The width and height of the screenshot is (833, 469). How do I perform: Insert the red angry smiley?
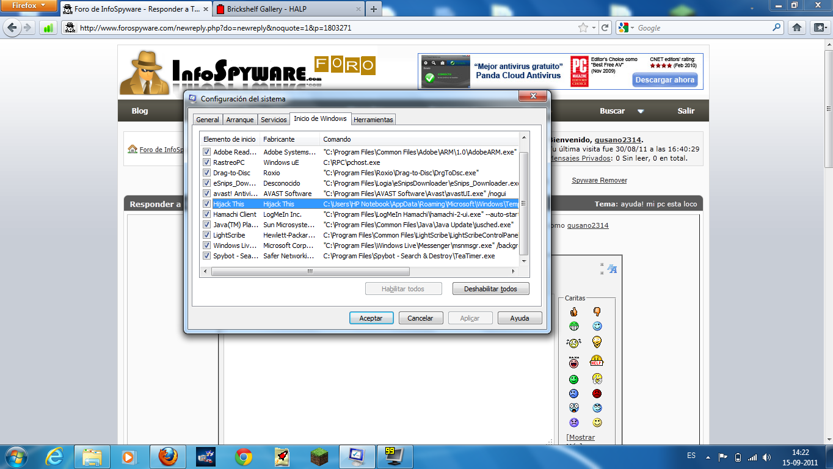597,394
